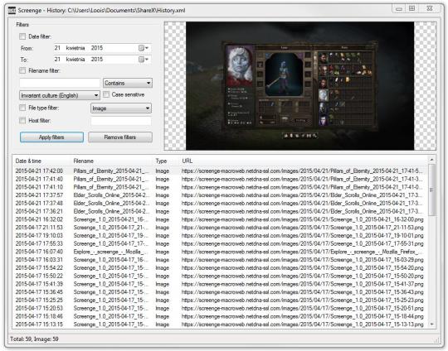This screenshot has height=351, width=448.
Task: Focus the filename filter text field
Action: tap(60, 83)
